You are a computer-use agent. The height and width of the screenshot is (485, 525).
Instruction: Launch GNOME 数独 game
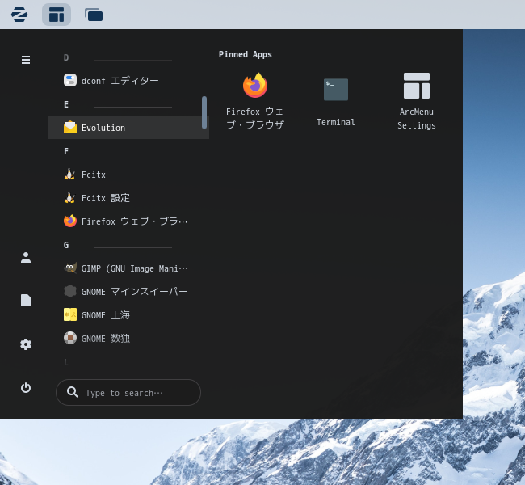click(128, 339)
